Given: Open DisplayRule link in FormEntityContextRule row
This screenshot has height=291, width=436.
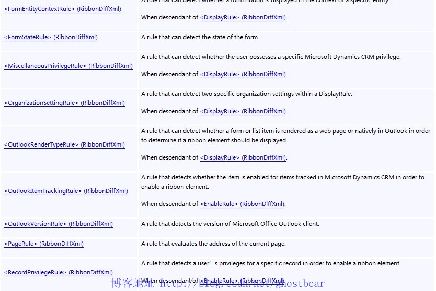Looking at the screenshot, I should point(243,17).
